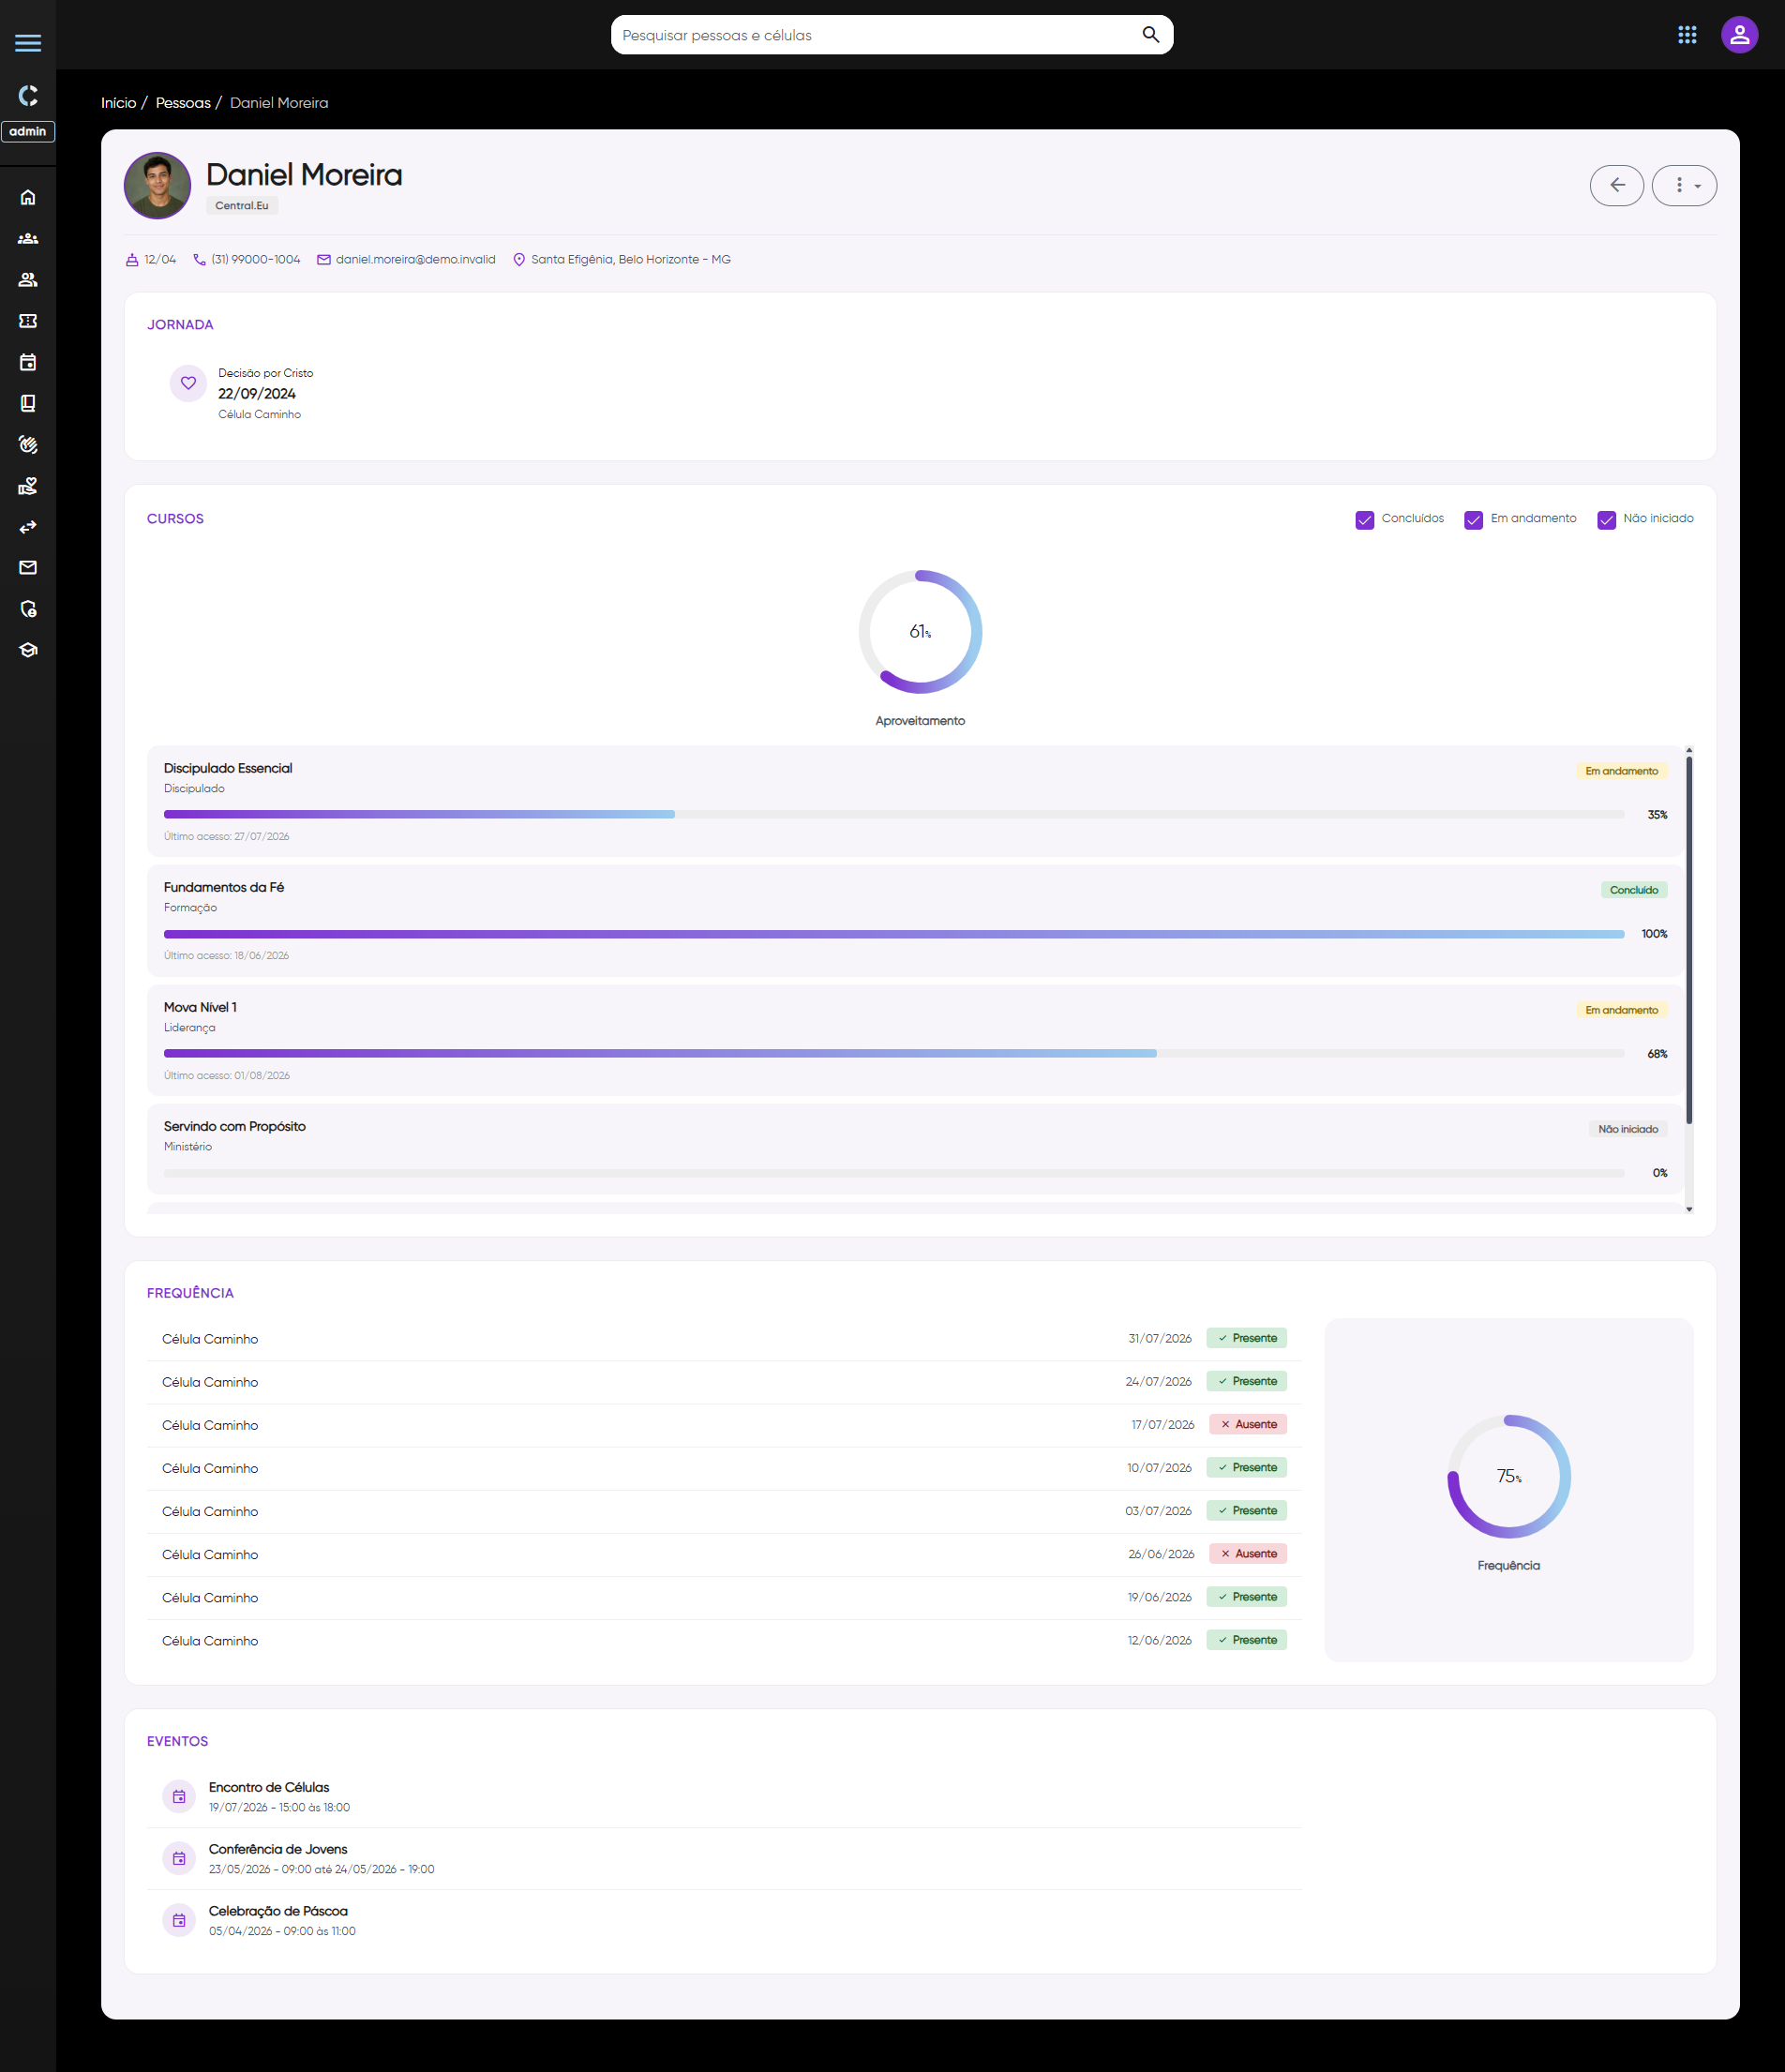Click the phone number (31) 99000-1004
1785x2072 pixels.
coord(255,259)
